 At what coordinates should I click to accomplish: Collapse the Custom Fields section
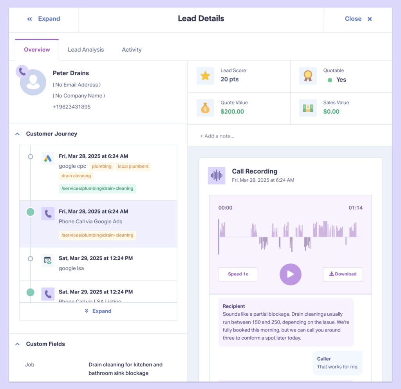point(17,344)
